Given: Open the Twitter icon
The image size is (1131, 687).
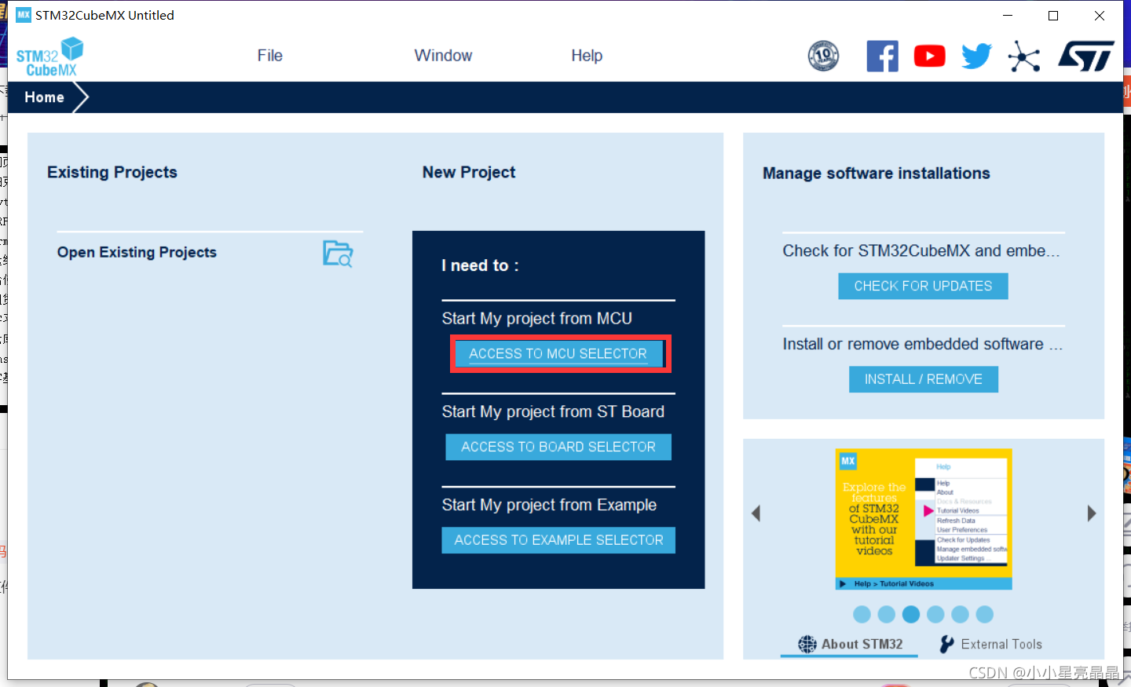Looking at the screenshot, I should click(x=976, y=56).
